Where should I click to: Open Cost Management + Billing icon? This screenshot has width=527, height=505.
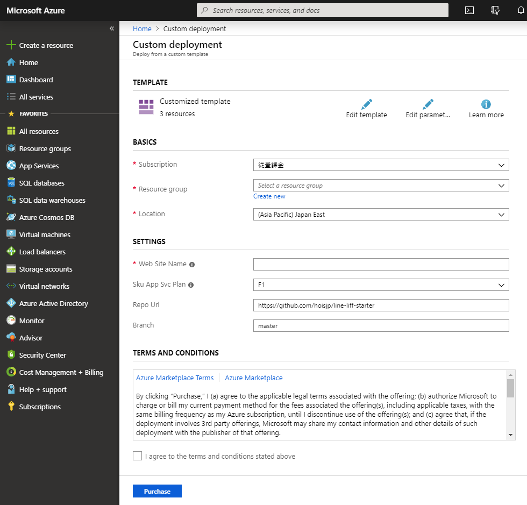click(11, 372)
